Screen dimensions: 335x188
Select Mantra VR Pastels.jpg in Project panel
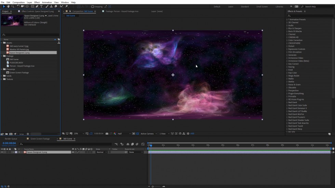[19, 49]
